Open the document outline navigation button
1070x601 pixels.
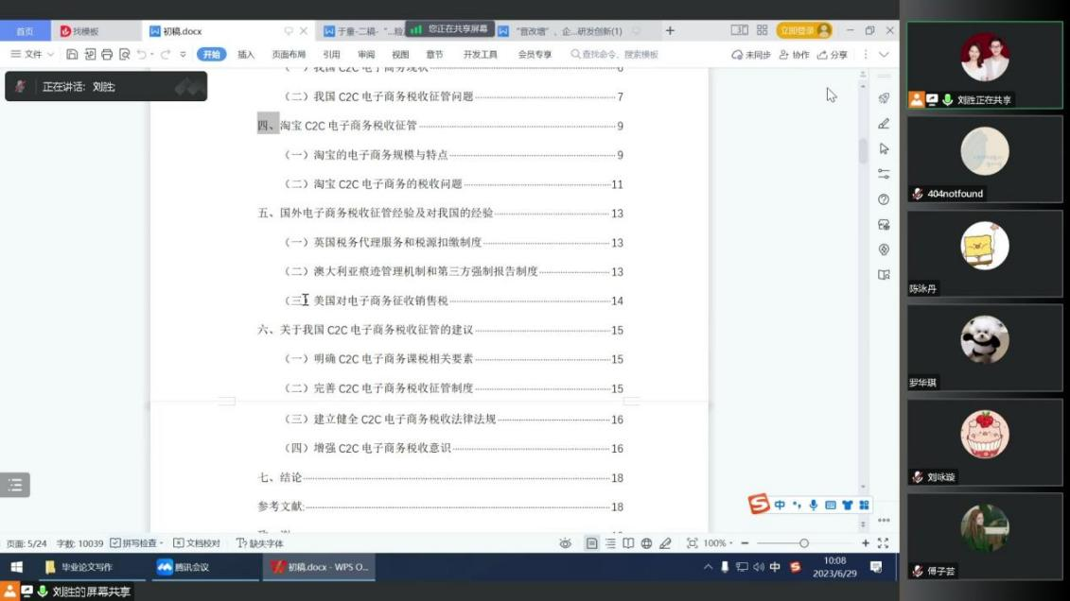pyautogui.click(x=15, y=485)
